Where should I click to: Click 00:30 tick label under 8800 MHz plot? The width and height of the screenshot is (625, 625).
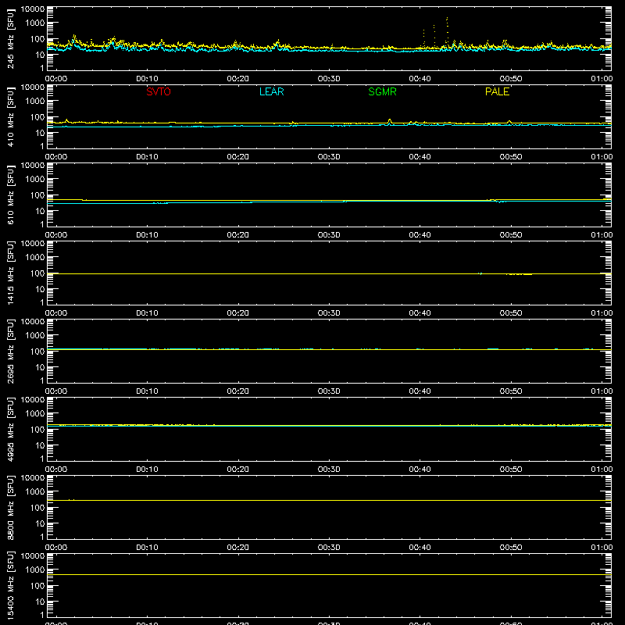click(x=329, y=548)
